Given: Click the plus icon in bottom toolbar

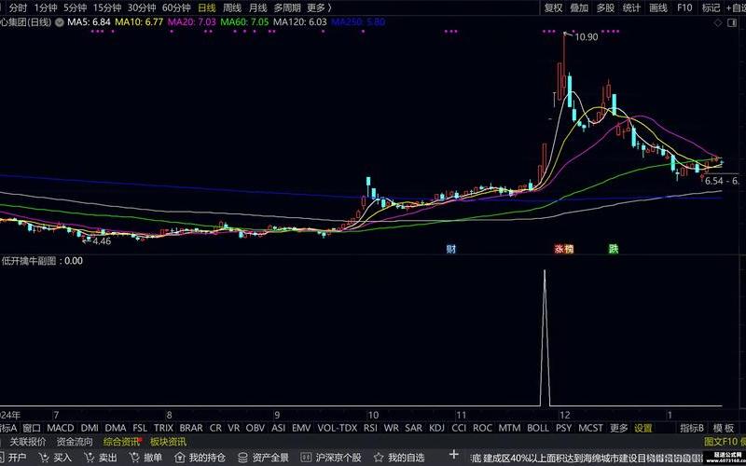Looking at the screenshot, I should (x=454, y=457).
